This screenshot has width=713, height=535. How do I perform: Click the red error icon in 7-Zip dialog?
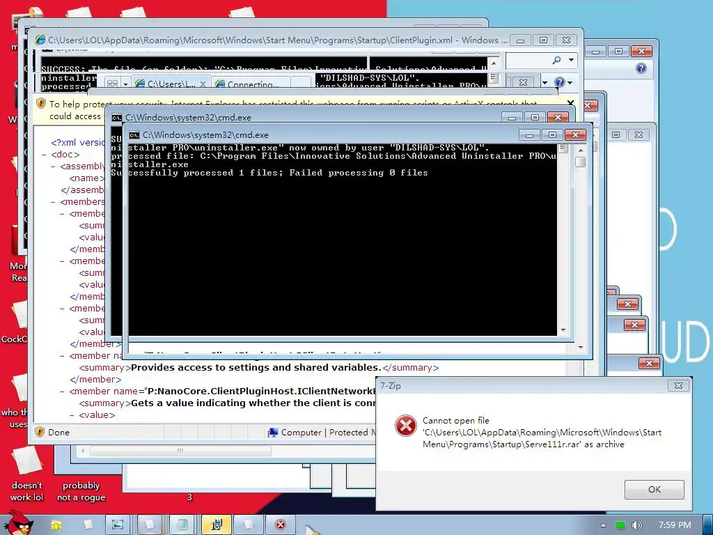coord(406,426)
